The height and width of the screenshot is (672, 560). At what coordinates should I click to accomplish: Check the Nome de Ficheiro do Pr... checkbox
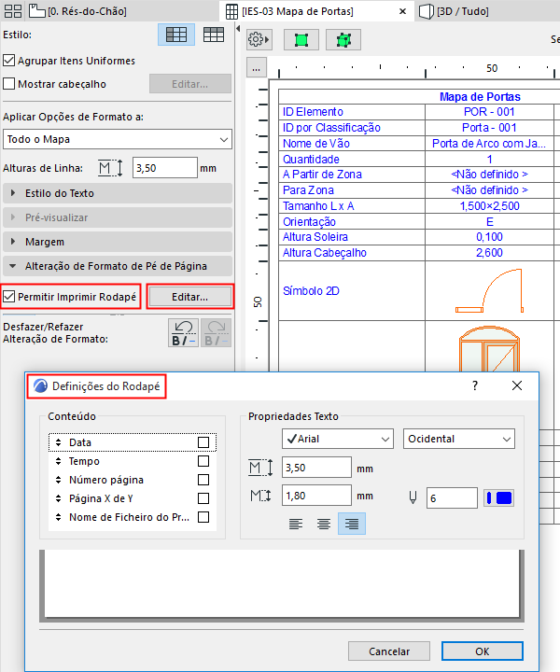pyautogui.click(x=203, y=517)
